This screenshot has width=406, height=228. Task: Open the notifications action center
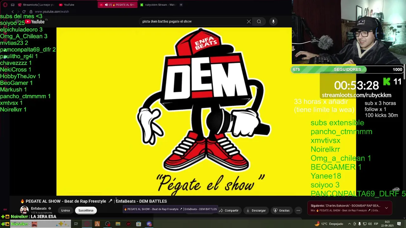click(x=399, y=224)
